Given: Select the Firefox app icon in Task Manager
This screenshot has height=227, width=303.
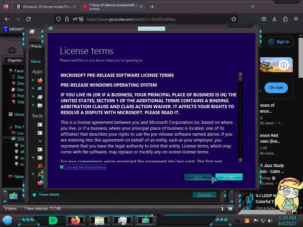Looking at the screenshot, I should click(x=40, y=80).
